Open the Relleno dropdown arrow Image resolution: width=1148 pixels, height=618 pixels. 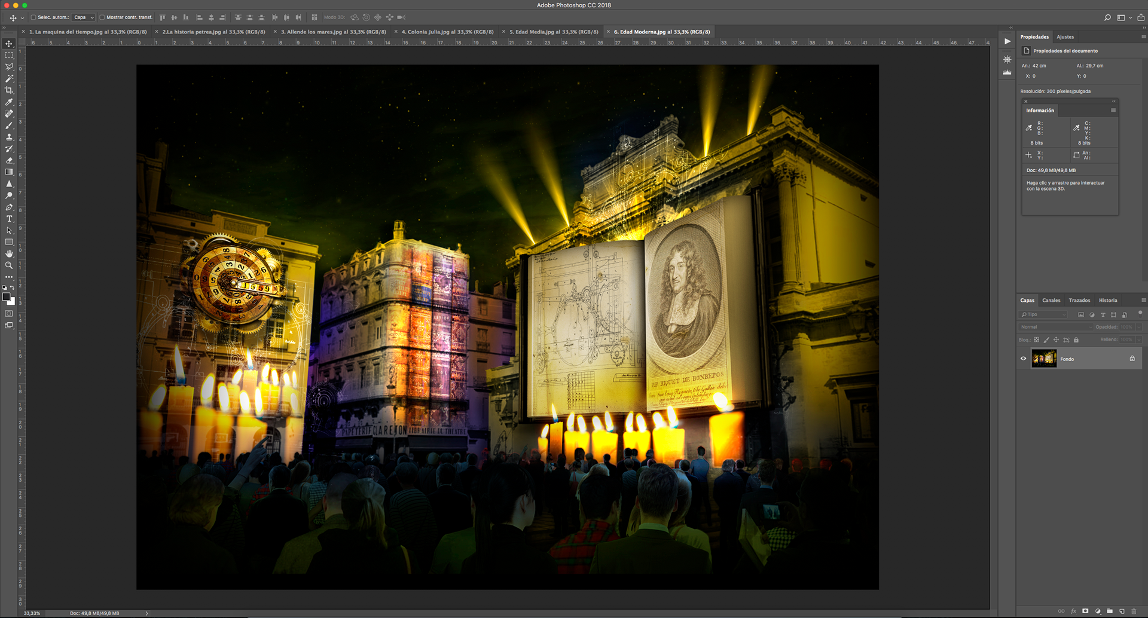point(1138,339)
